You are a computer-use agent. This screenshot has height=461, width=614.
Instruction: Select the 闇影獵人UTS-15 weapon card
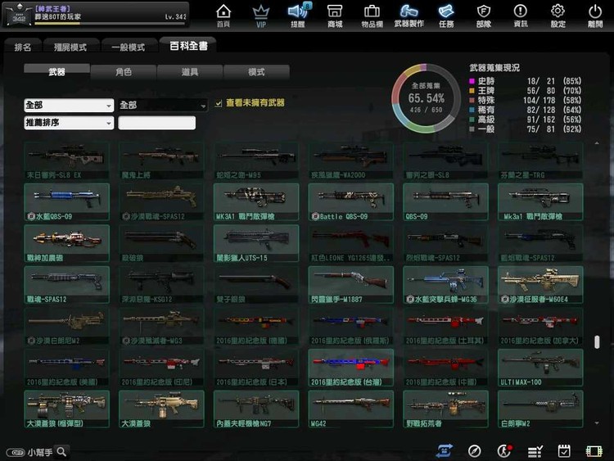point(256,243)
